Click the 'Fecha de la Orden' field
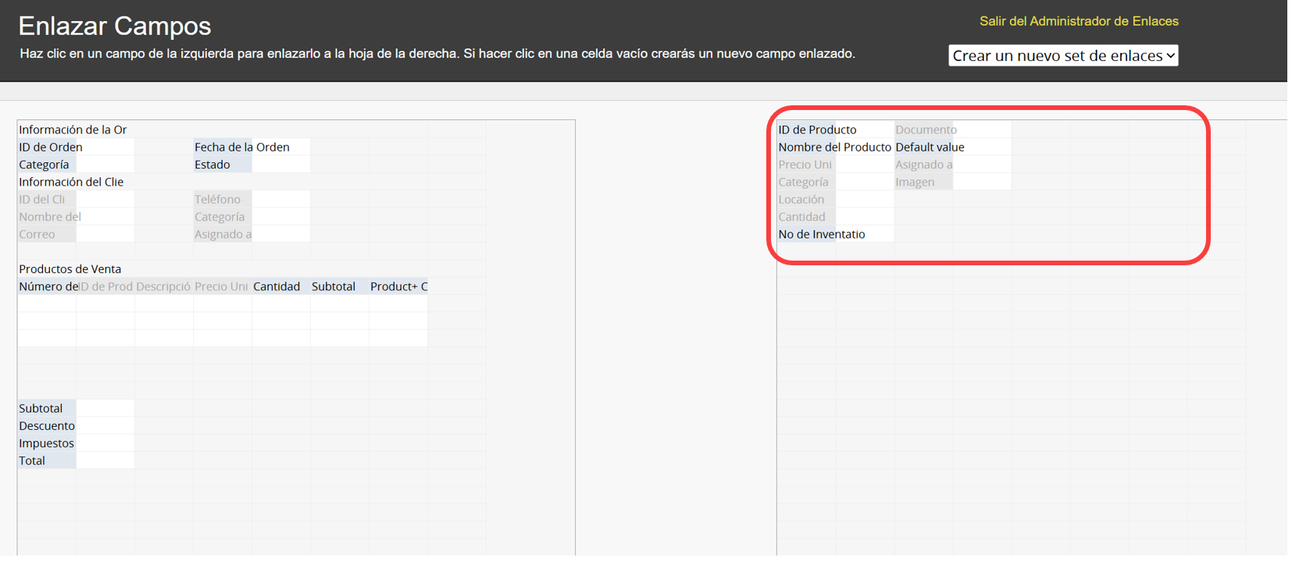 [241, 147]
